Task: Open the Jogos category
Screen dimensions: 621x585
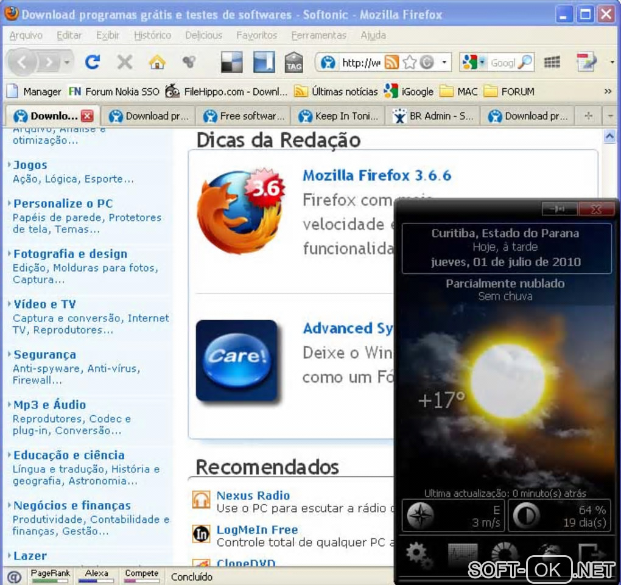Action: click(30, 165)
